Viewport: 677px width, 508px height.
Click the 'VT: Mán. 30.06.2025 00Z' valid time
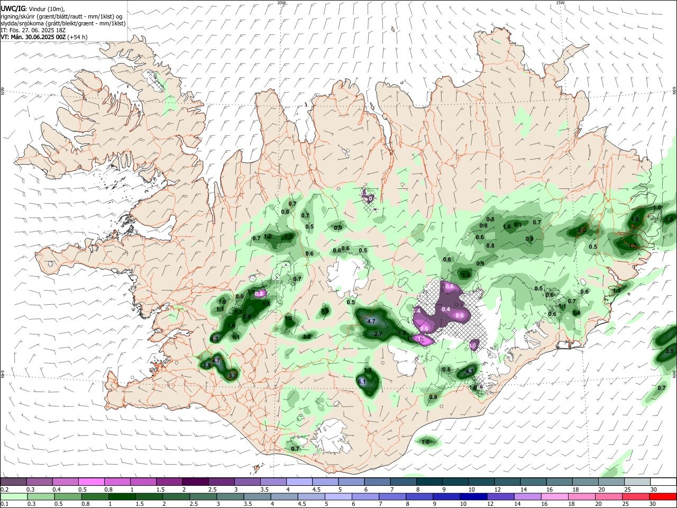tap(33, 37)
